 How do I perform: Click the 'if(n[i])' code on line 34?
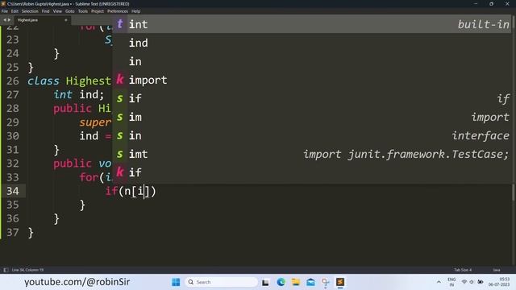[x=131, y=191]
